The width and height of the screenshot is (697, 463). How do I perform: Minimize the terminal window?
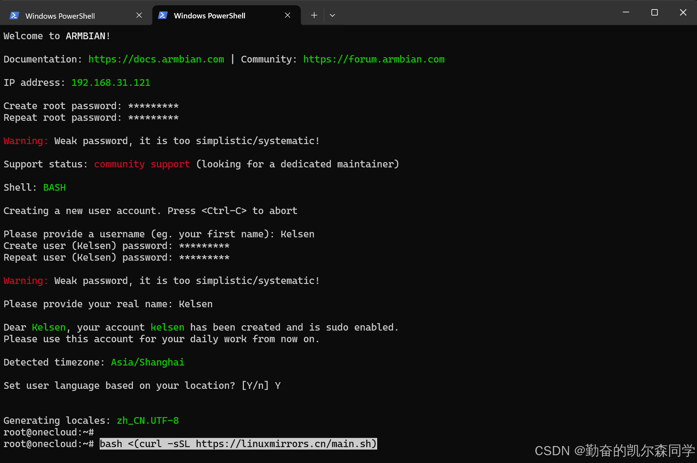pyautogui.click(x=626, y=12)
